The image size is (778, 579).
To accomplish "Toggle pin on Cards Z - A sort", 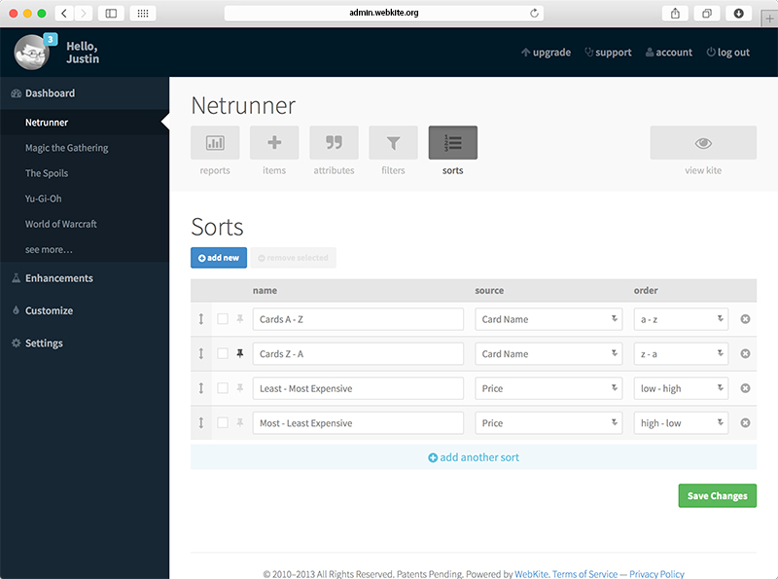I will click(x=240, y=353).
